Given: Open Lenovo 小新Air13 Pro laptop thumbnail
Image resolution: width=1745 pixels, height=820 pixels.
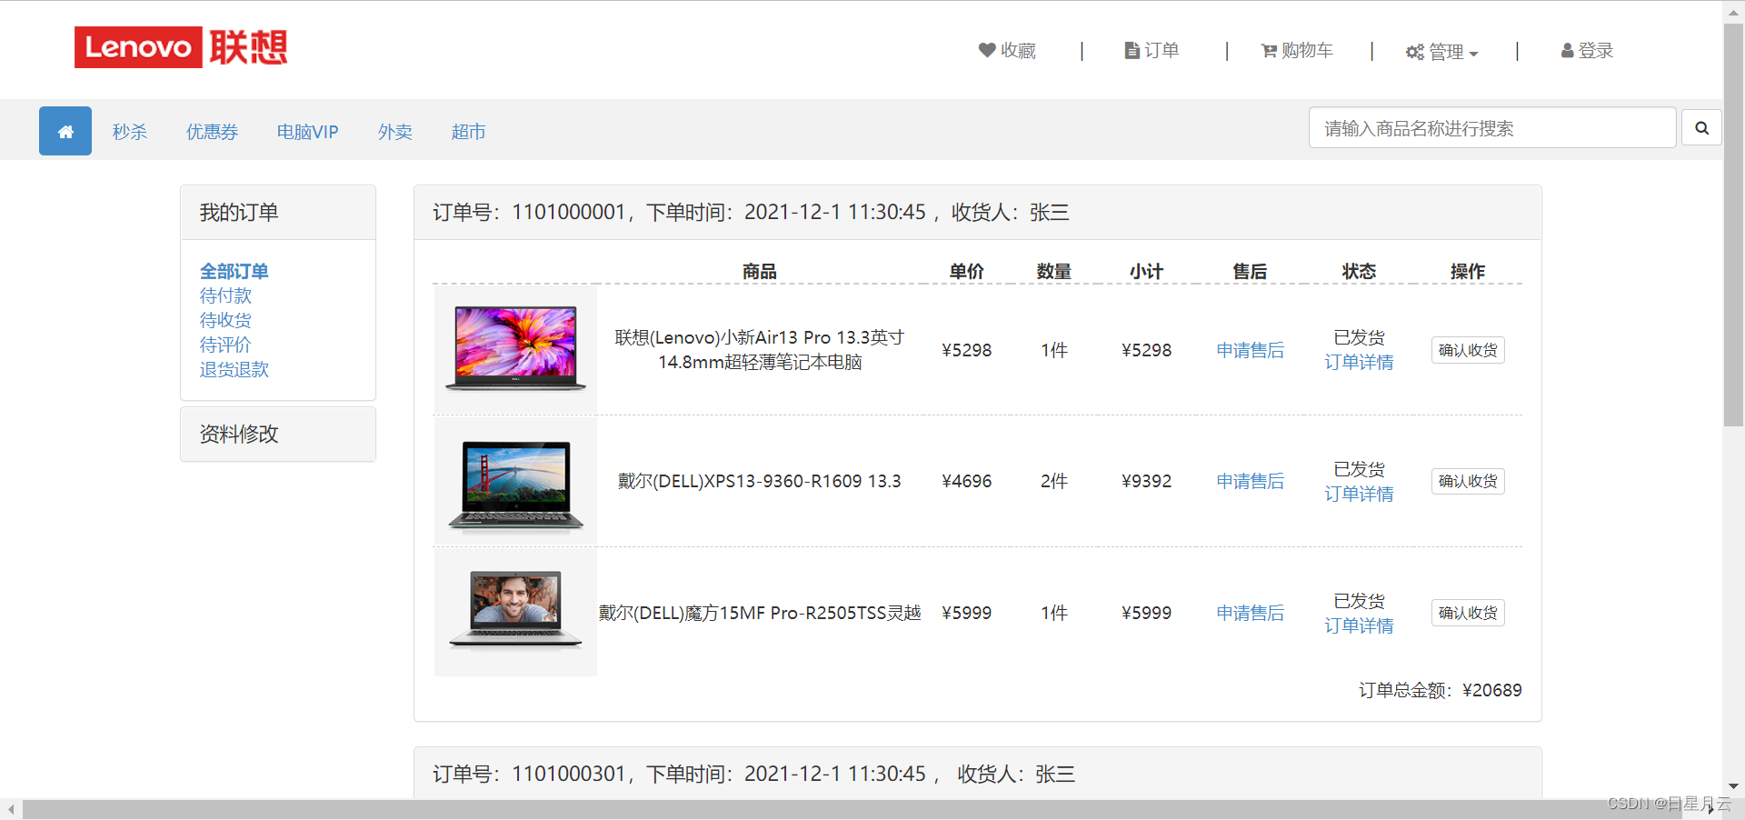Looking at the screenshot, I should coord(515,350).
